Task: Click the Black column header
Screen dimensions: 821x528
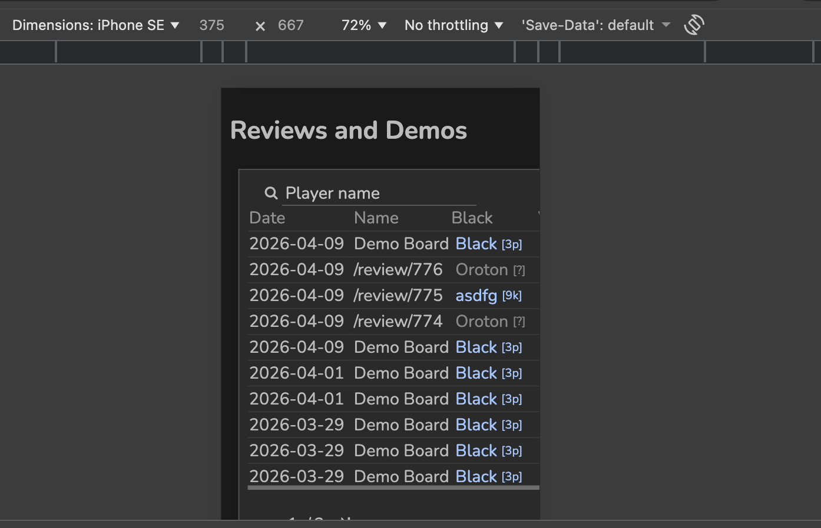Action: coord(472,218)
